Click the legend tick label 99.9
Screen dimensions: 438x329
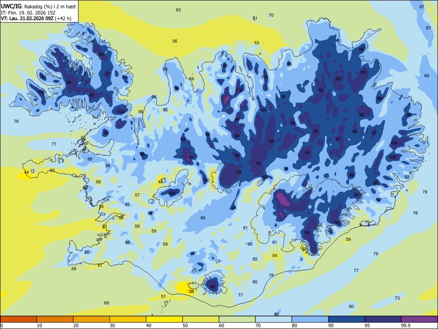tap(405, 325)
